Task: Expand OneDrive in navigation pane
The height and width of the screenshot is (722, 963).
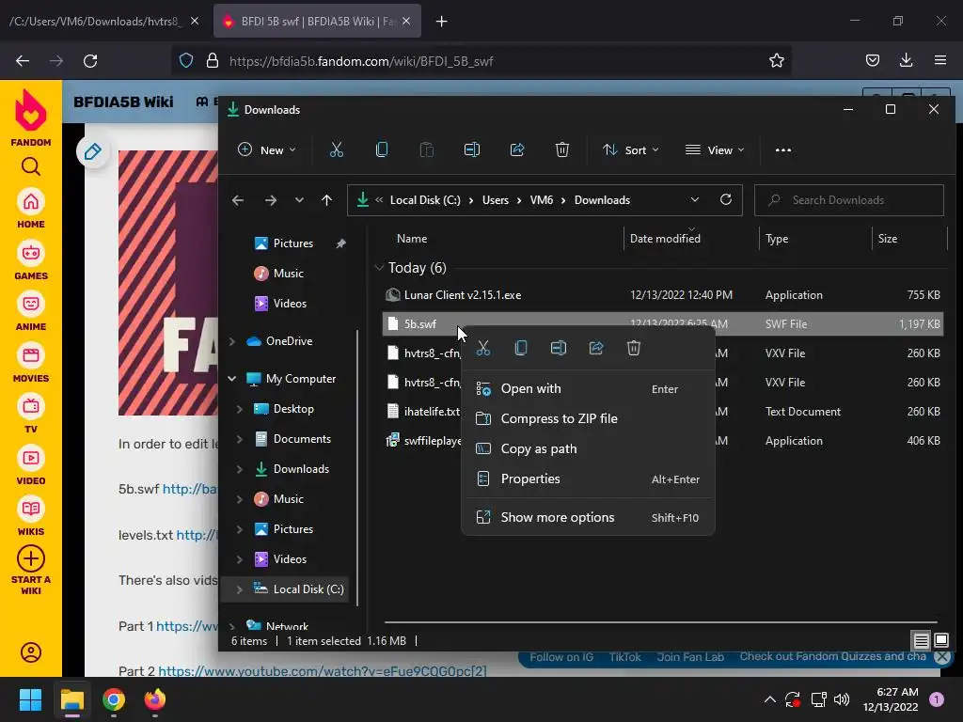Action: (x=232, y=341)
